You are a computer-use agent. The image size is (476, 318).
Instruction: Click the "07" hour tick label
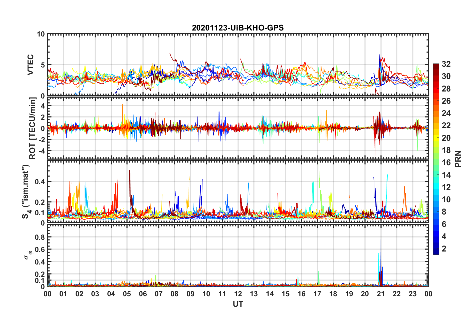tap(159, 294)
